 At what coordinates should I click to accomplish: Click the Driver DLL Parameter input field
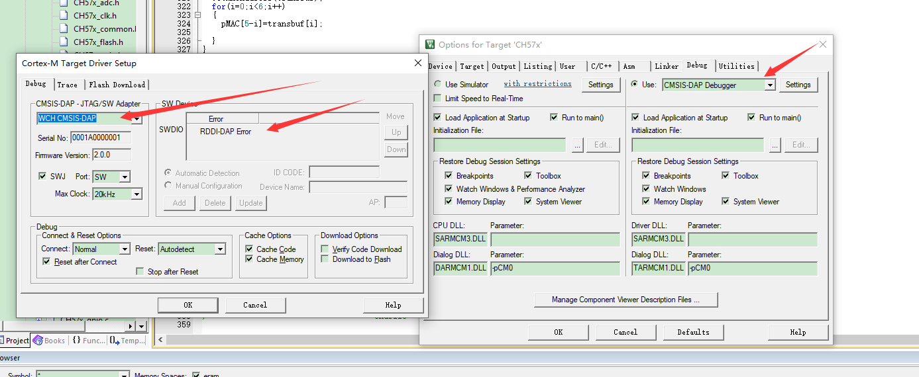click(752, 239)
